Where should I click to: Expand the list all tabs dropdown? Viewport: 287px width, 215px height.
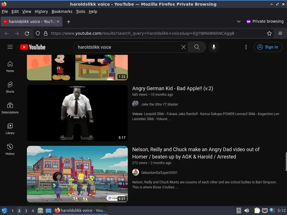tap(239, 22)
